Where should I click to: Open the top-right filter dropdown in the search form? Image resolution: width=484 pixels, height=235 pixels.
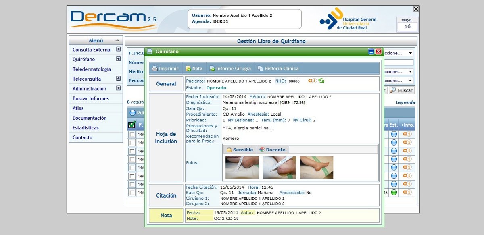point(410,53)
